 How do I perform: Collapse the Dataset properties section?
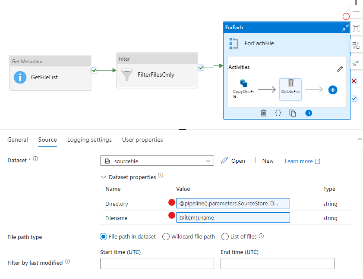tap(104, 177)
